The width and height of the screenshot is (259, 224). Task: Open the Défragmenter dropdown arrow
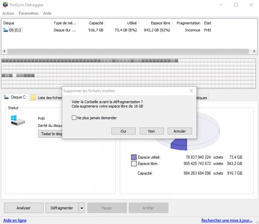tap(82, 208)
